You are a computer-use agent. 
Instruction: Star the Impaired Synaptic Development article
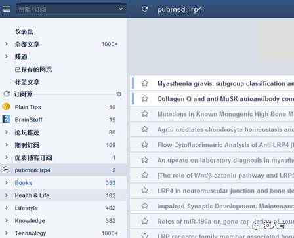click(144, 206)
